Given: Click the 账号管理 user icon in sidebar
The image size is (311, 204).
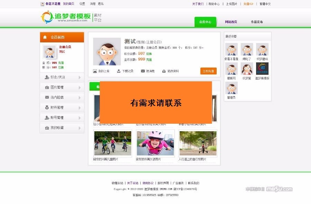Looking at the screenshot, I should pyautogui.click(x=47, y=118).
